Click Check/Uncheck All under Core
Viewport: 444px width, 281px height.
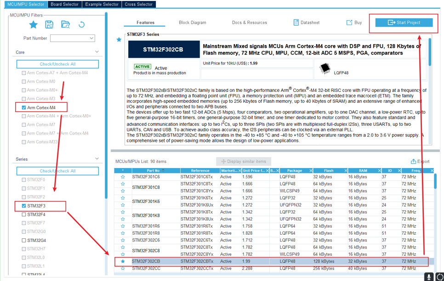(57, 64)
